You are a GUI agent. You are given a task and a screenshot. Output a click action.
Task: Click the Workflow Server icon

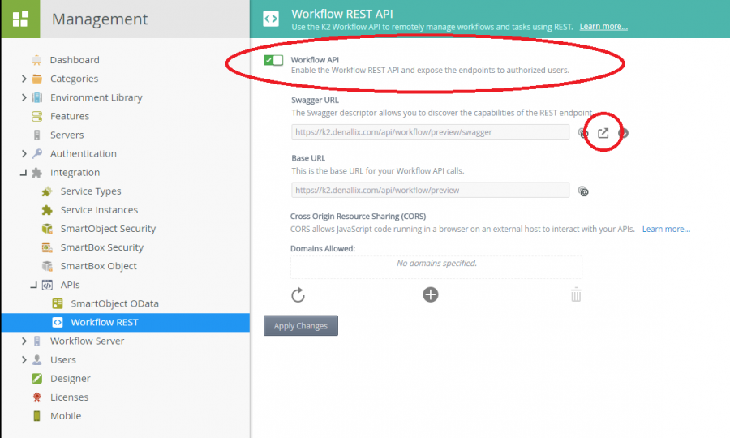point(36,341)
